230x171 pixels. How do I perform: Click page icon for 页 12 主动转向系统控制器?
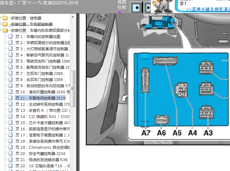click(11, 104)
